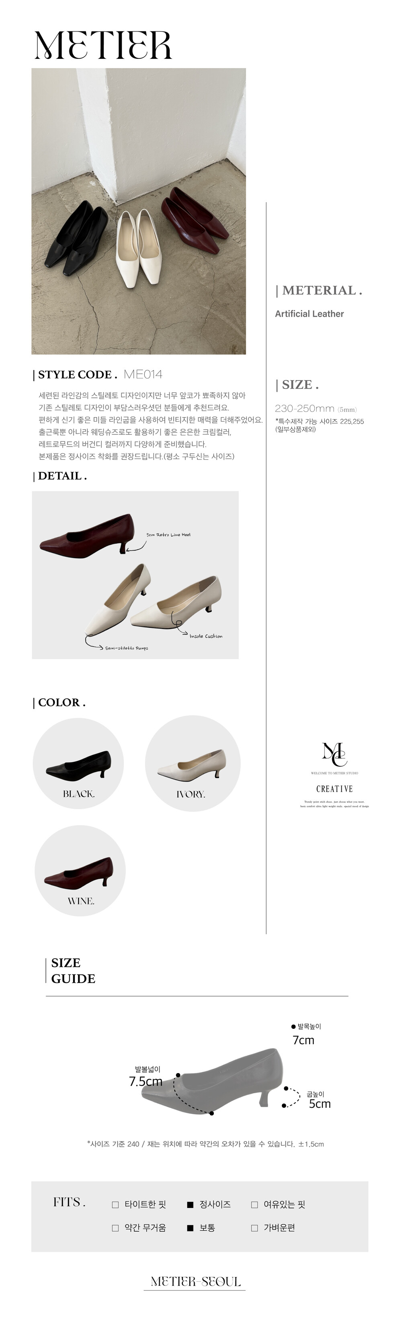Check the 가벼운편 checkbox
The image size is (402, 1332).
(x=254, y=1228)
